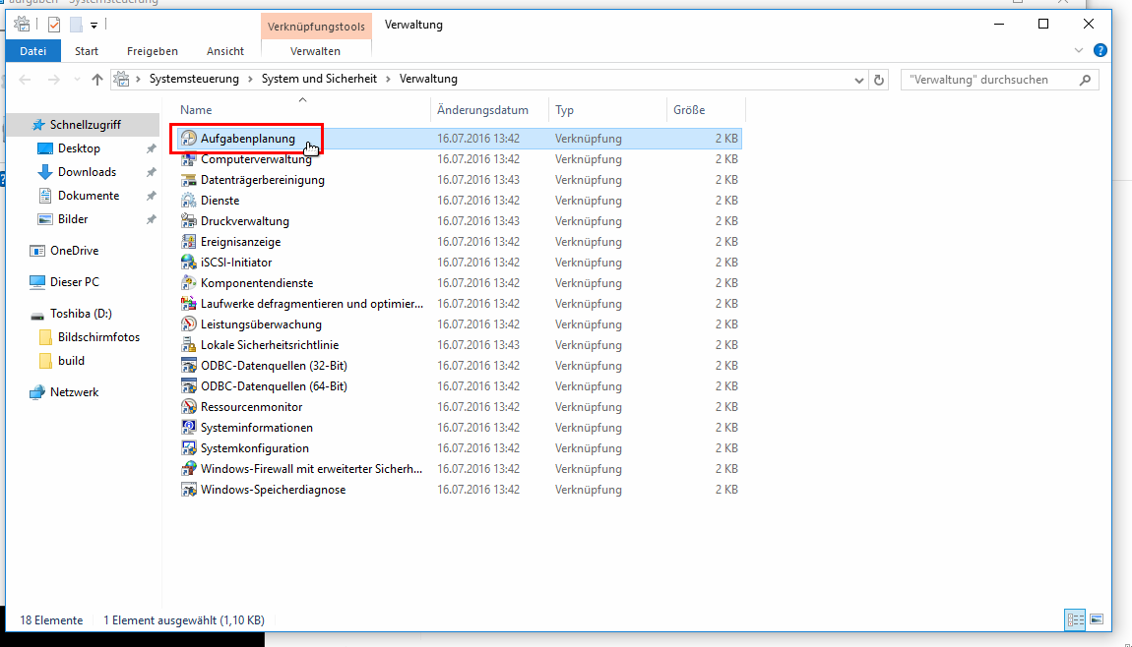This screenshot has height=647, width=1132.
Task: Select Toshiba (D:) drive
Action: (x=81, y=314)
